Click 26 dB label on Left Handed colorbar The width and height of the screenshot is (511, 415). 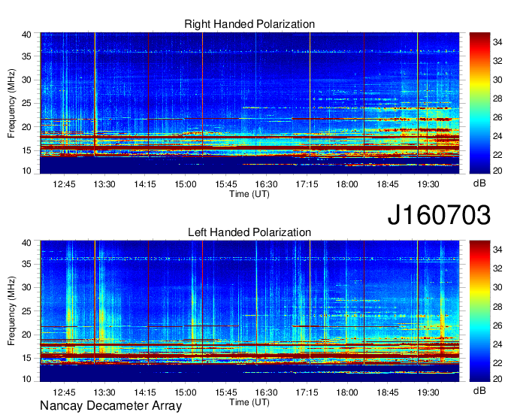coord(497,326)
